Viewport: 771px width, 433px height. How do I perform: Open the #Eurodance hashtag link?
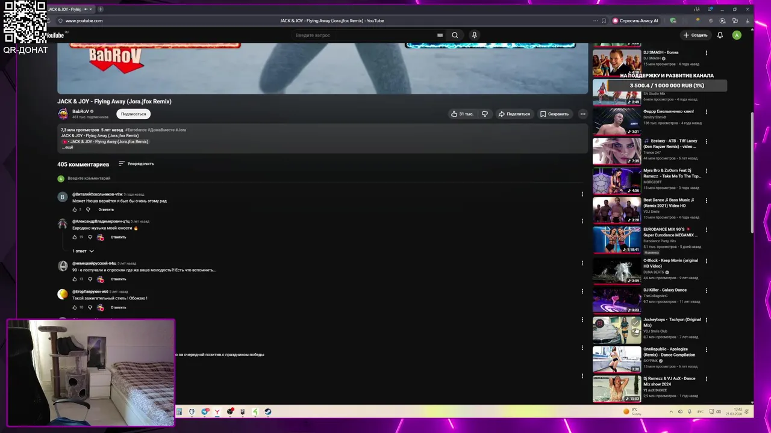click(136, 130)
